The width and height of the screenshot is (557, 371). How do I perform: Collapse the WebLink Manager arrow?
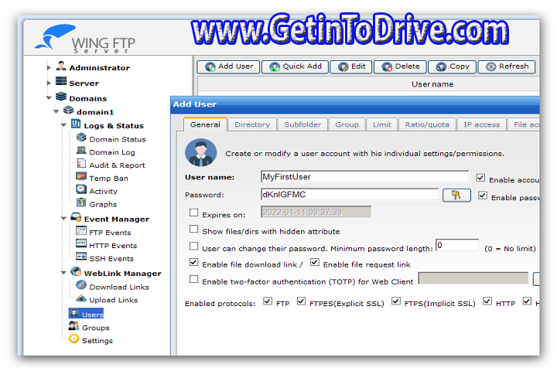tap(63, 273)
